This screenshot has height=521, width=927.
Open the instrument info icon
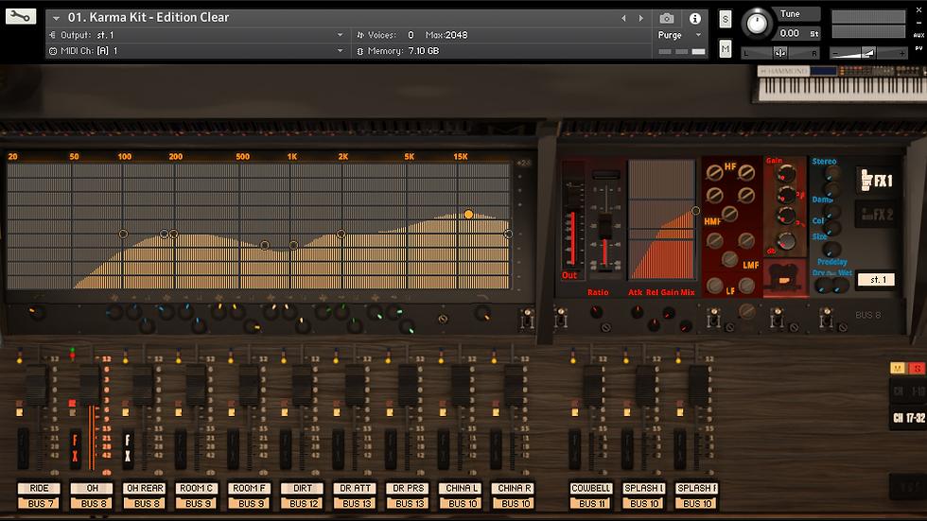[695, 18]
